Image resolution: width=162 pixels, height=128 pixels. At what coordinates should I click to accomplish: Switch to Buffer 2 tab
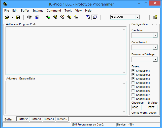coord(23,119)
